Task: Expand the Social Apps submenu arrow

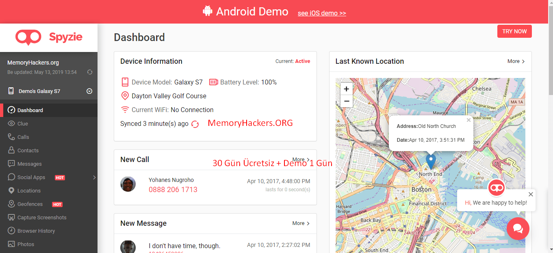Action: 94,177
